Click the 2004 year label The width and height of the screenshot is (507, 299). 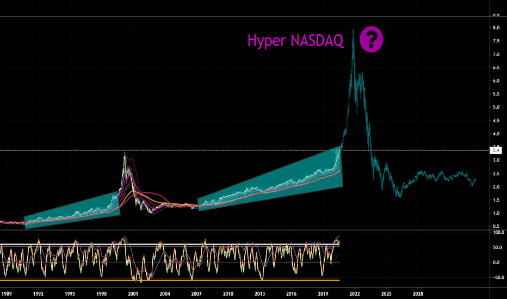coord(165,294)
